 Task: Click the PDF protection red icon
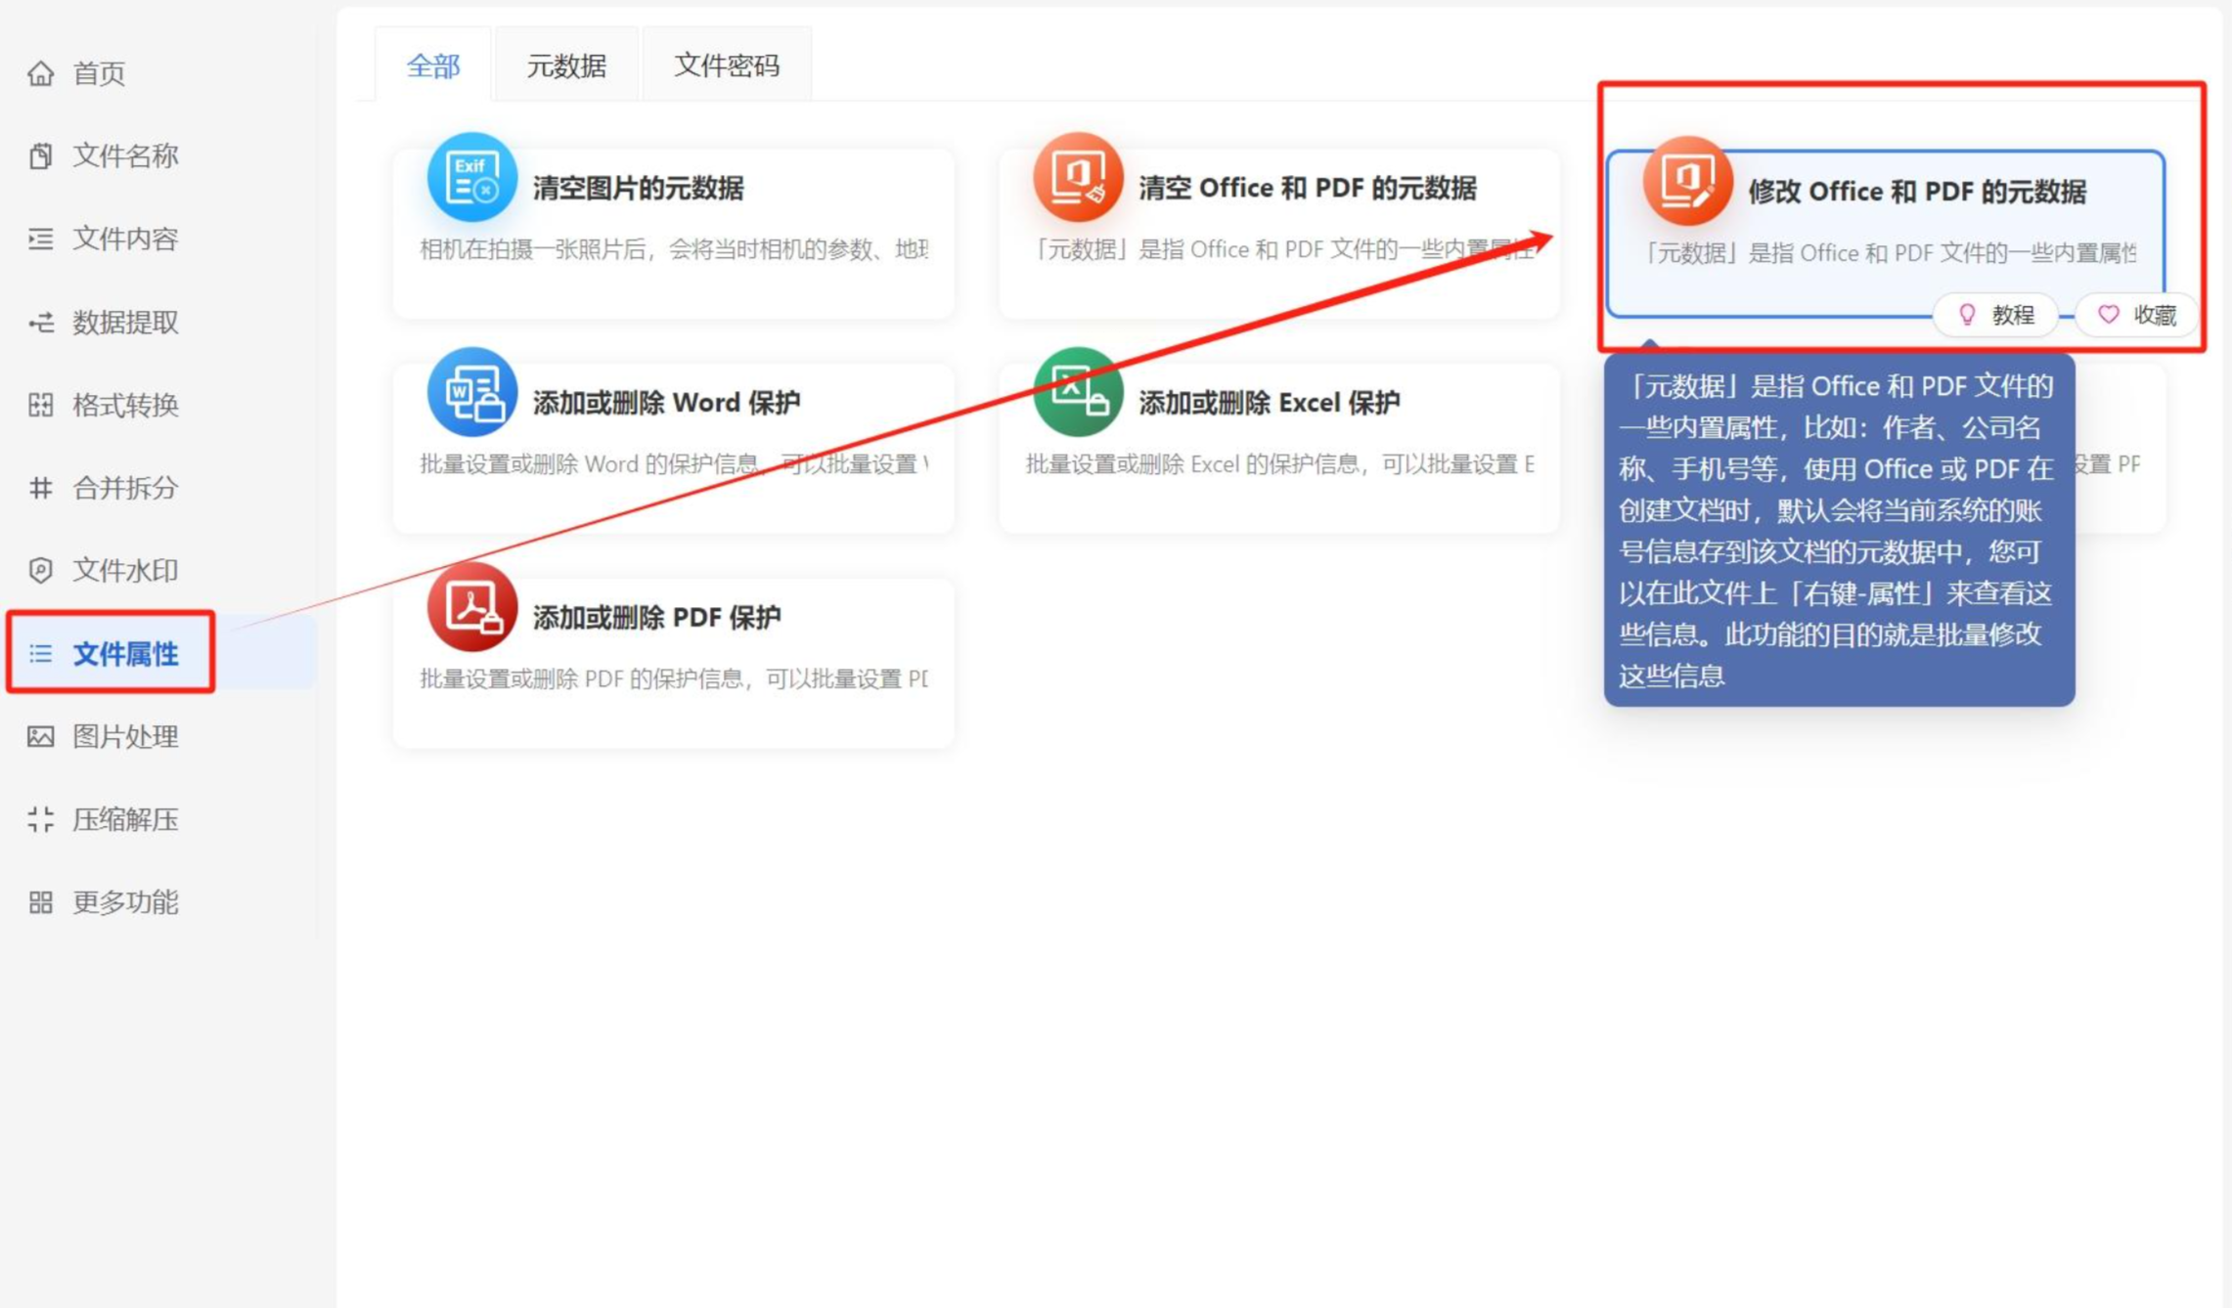coord(471,607)
